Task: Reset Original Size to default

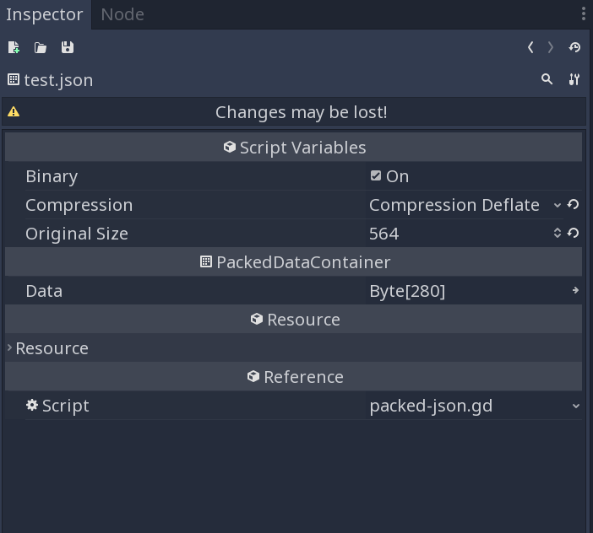Action: [574, 234]
